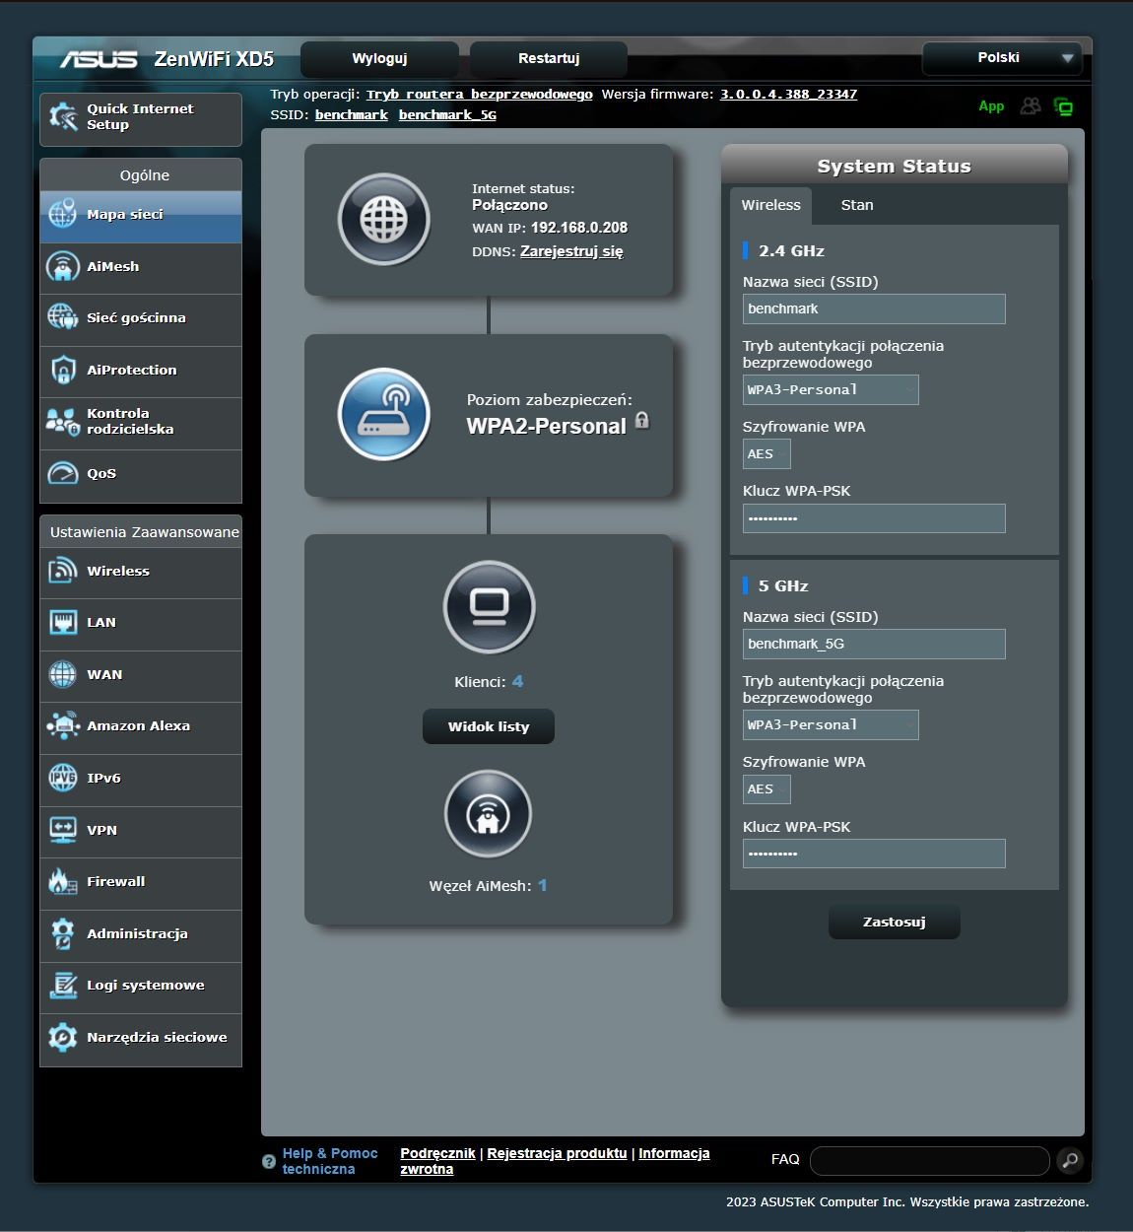Open the QoS gauge icon
This screenshot has width=1133, height=1232.
(62, 473)
